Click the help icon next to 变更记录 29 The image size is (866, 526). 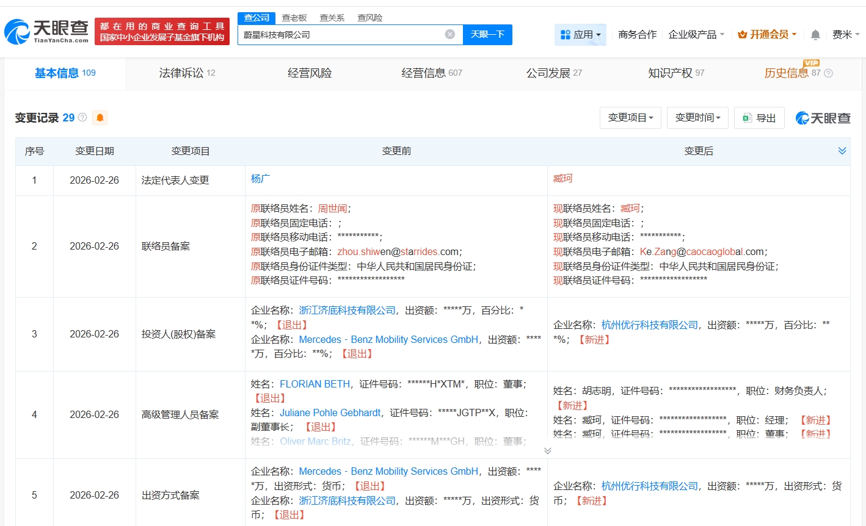click(x=82, y=117)
